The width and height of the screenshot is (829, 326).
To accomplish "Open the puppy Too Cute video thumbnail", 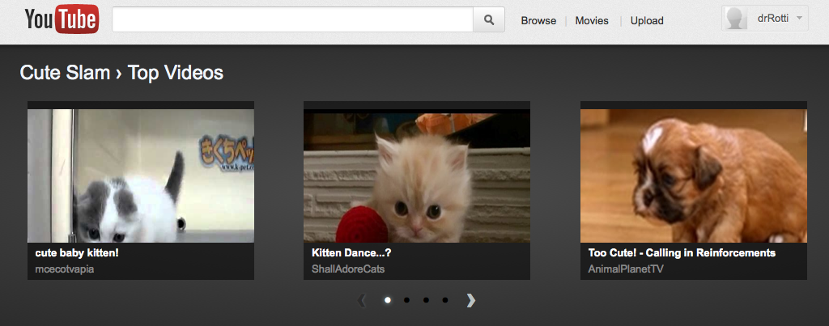I will click(x=694, y=174).
